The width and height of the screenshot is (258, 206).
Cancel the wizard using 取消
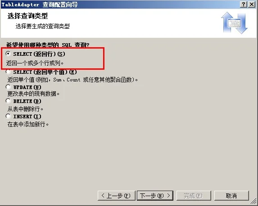point(231,196)
